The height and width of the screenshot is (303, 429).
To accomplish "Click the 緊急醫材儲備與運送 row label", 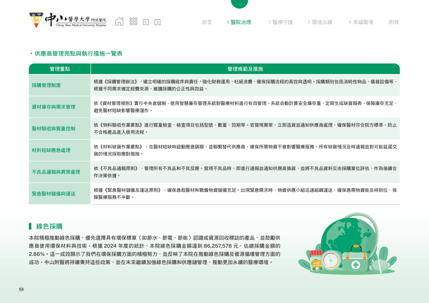I will pyautogui.click(x=54, y=194).
